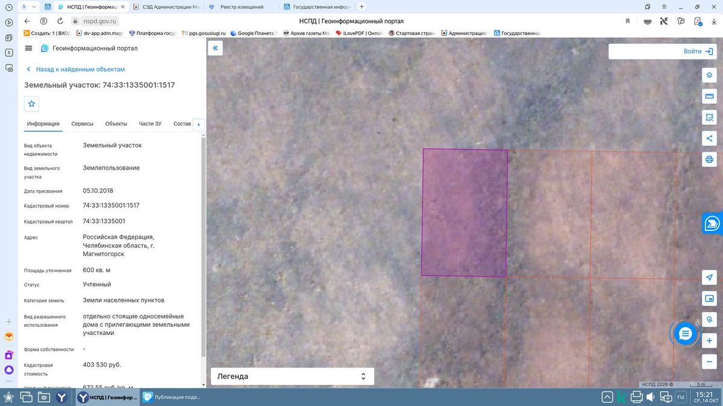Open the tab group counter dropdown
This screenshot has height=406, width=723.
28,7
